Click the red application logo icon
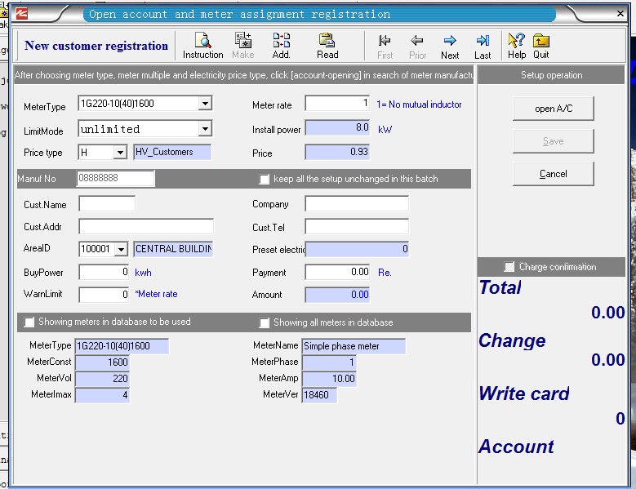 [21, 13]
